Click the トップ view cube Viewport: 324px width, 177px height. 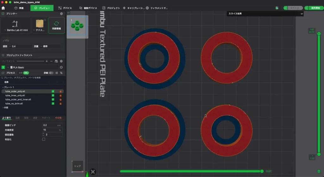(x=78, y=166)
